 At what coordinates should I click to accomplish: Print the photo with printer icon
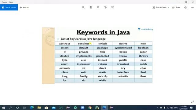(186, 7)
